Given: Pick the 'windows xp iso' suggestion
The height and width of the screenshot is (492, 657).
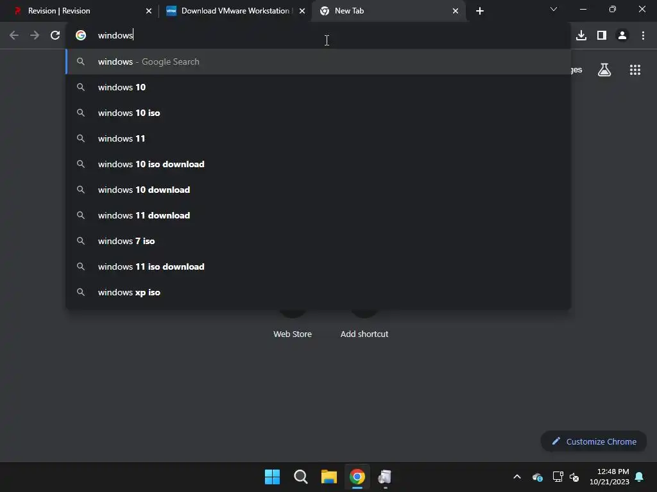Looking at the screenshot, I should tap(318, 292).
